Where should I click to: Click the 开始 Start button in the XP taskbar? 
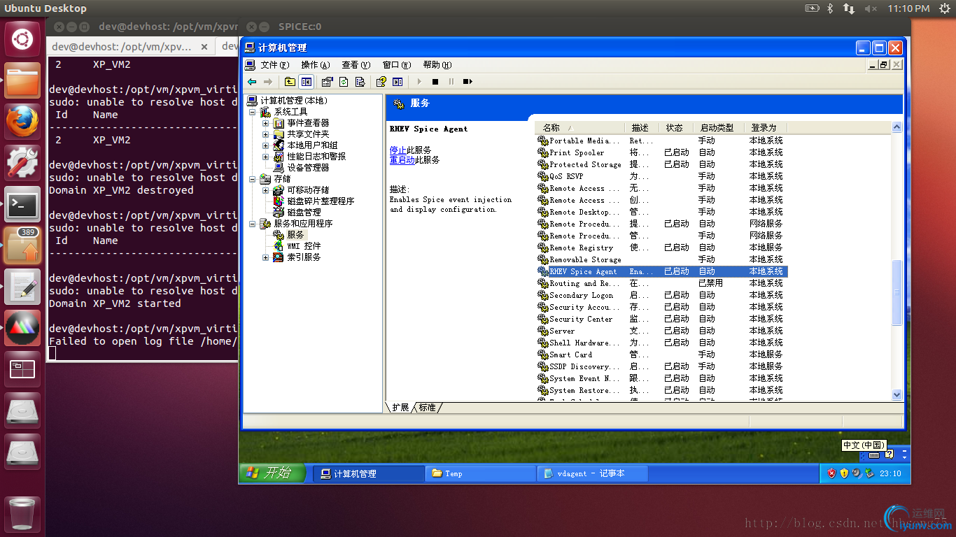point(272,473)
